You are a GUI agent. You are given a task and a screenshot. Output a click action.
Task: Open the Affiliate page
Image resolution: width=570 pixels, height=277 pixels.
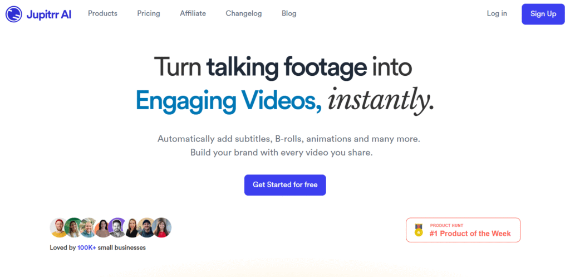[193, 13]
